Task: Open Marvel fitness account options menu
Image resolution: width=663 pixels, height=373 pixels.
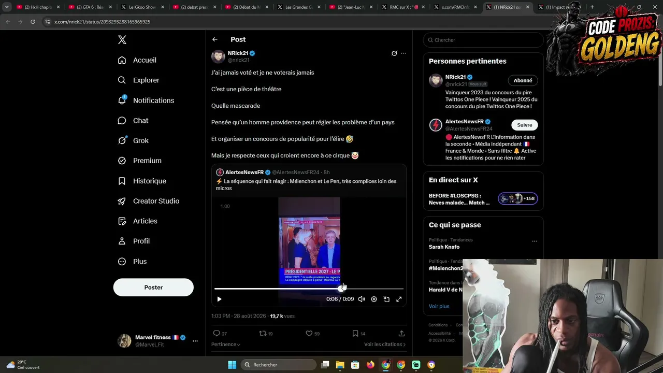Action: [195, 341]
